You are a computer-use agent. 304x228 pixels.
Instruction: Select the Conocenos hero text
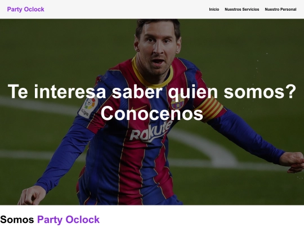[x=152, y=113]
